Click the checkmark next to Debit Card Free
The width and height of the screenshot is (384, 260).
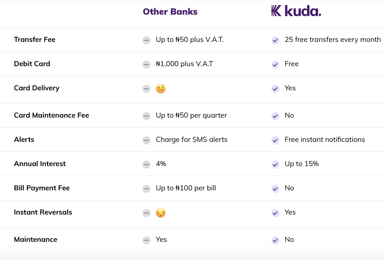[275, 65]
